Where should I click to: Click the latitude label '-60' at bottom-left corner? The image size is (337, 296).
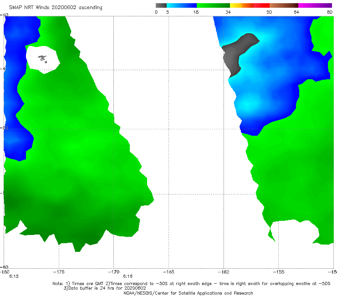(x=4, y=267)
